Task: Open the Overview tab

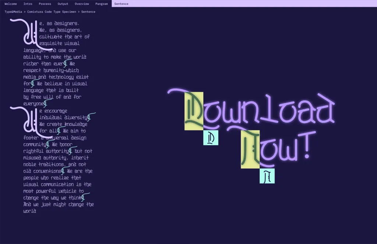Action: (82, 4)
